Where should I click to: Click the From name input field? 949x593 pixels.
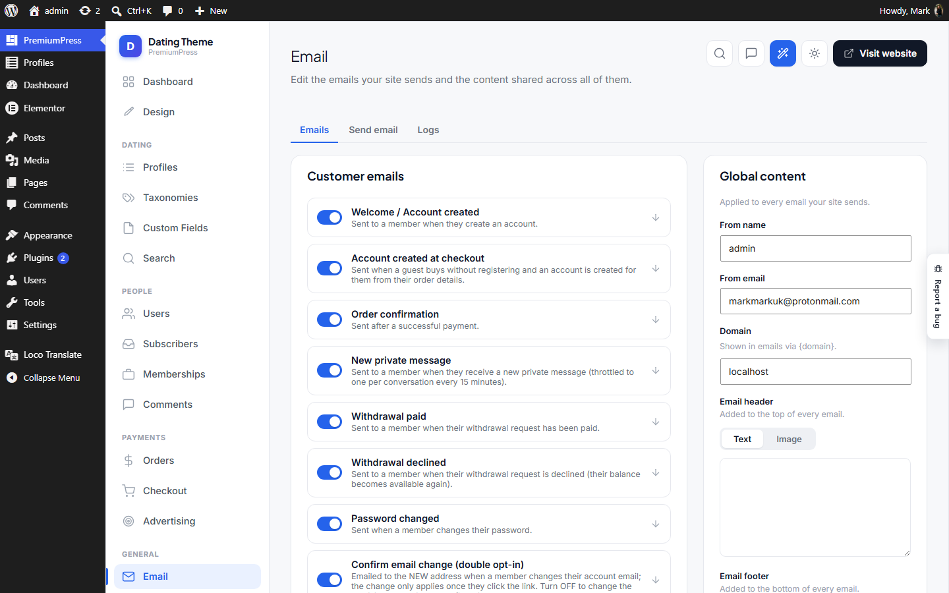point(815,248)
